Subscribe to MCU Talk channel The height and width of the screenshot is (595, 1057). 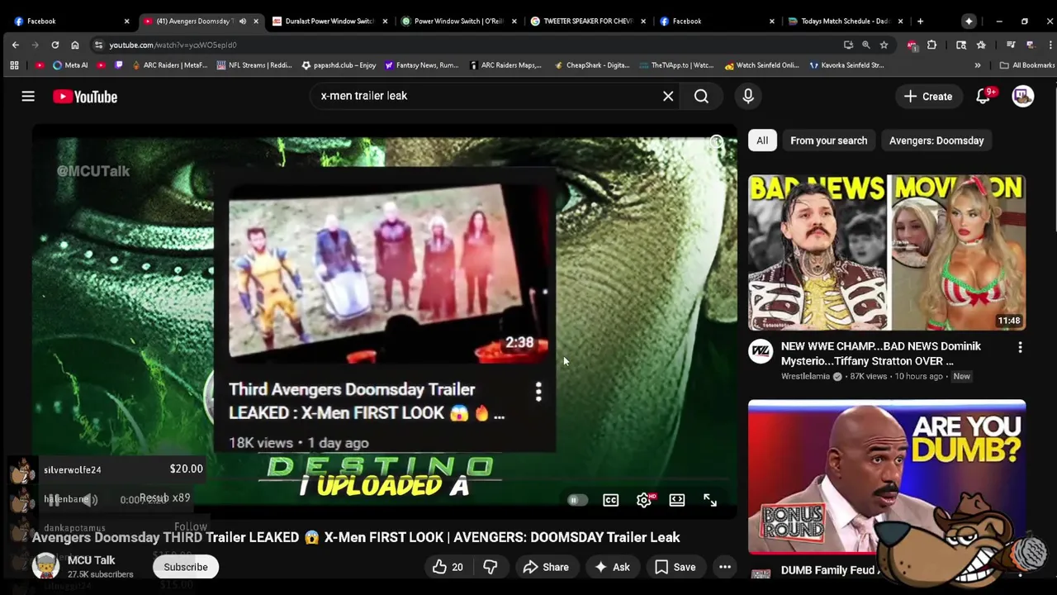pyautogui.click(x=186, y=567)
